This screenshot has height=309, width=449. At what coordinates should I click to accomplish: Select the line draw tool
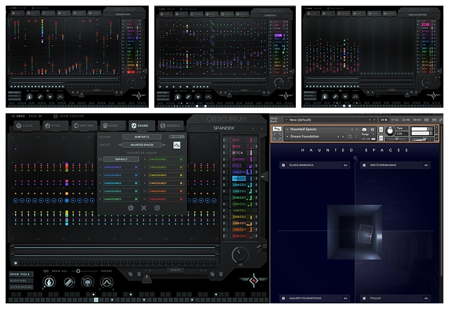68,283
